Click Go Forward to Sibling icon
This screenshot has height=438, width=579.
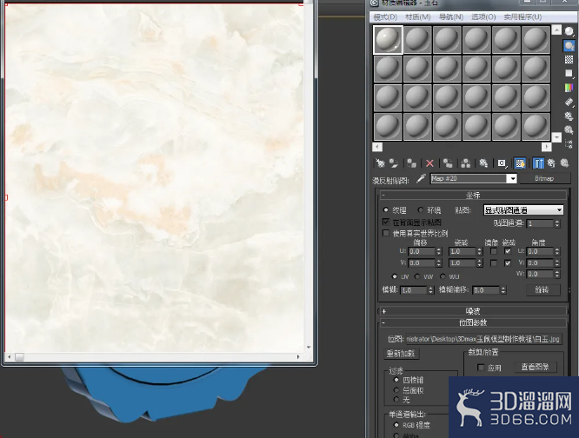point(564,163)
